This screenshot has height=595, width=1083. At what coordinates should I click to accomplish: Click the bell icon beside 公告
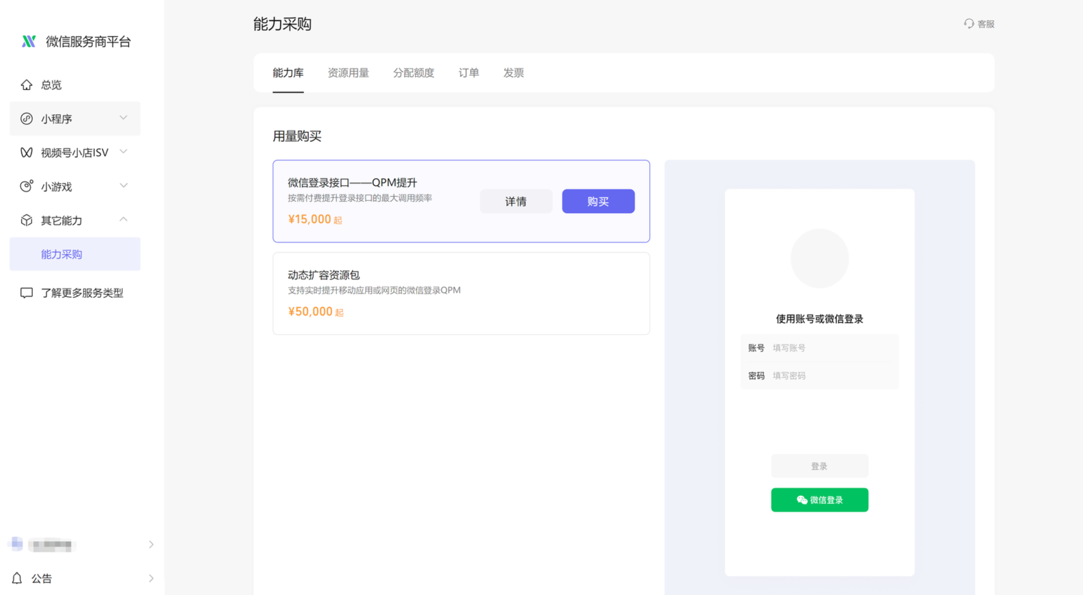pos(17,578)
